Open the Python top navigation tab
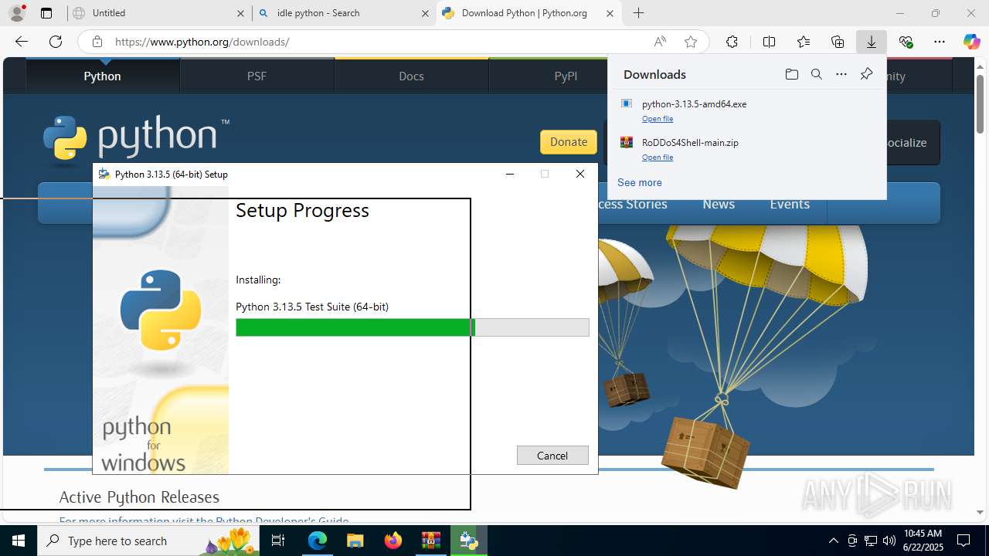The height and width of the screenshot is (556, 989). 102,76
